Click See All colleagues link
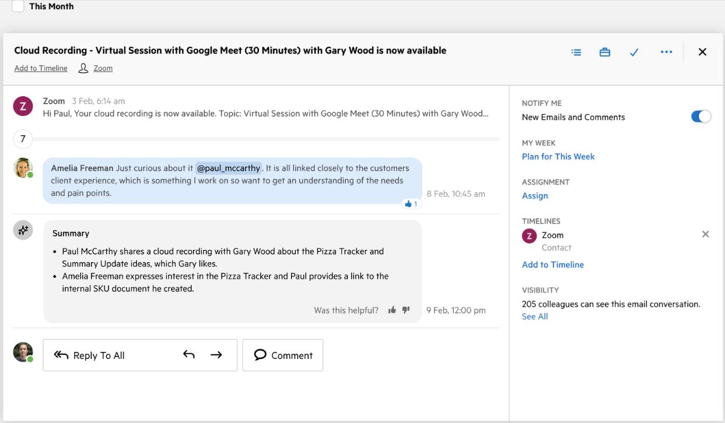Image resolution: width=725 pixels, height=423 pixels. 535,316
